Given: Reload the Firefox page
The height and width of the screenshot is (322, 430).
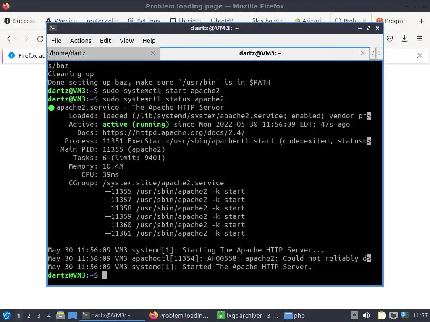Looking at the screenshot, I should 40,39.
